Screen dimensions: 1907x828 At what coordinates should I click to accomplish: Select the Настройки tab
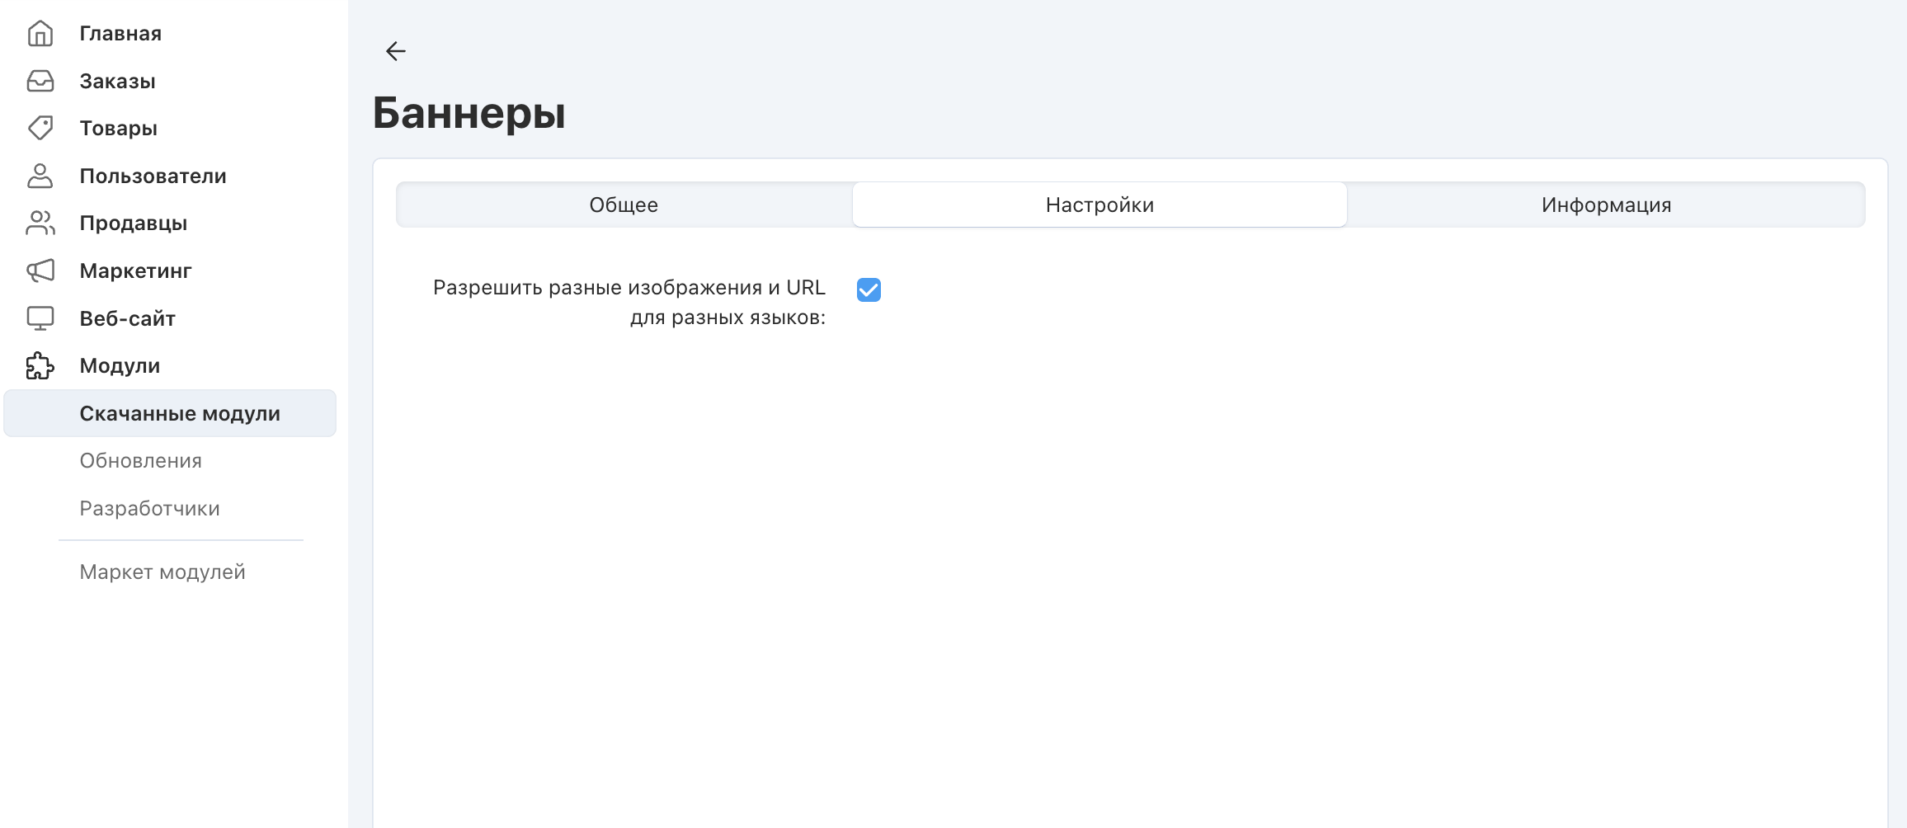[x=1099, y=205]
